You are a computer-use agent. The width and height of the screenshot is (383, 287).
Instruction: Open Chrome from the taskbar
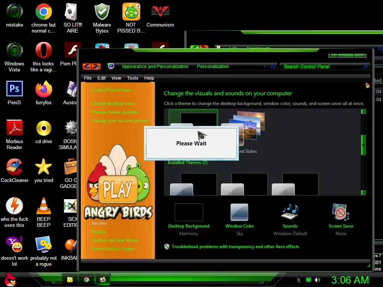[x=86, y=280]
